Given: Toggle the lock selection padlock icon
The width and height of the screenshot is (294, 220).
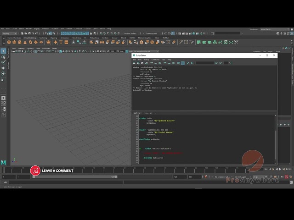Looking at the screenshot, I should tap(91, 33).
